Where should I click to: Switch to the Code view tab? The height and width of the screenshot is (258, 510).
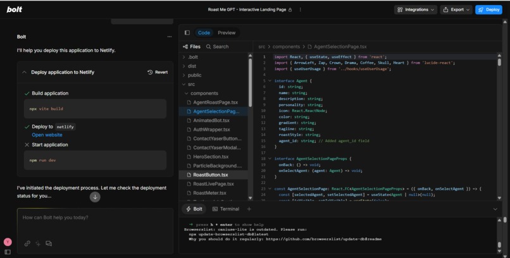[204, 32]
